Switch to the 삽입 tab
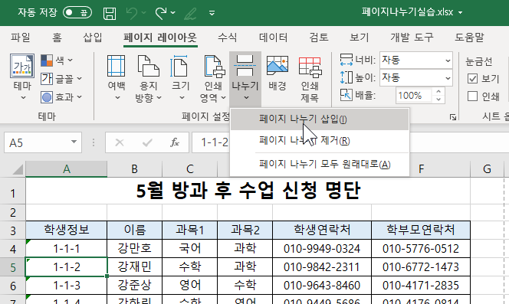509x304 pixels. [93, 38]
